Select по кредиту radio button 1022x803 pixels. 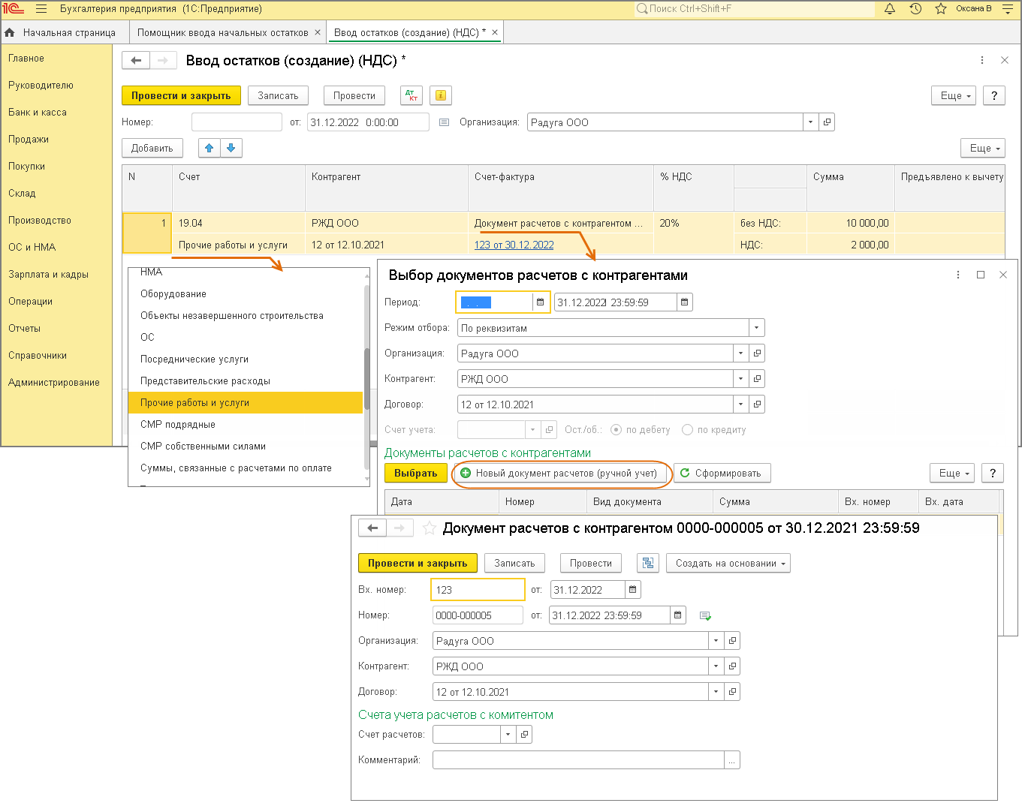(x=687, y=430)
